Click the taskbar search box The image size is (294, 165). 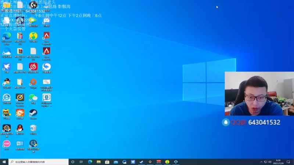point(39,162)
